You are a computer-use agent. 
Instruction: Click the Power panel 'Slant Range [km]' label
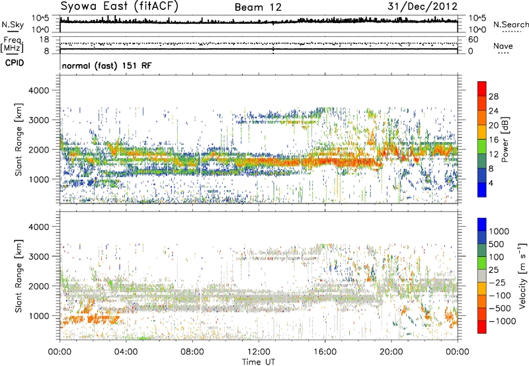[x=19, y=139]
